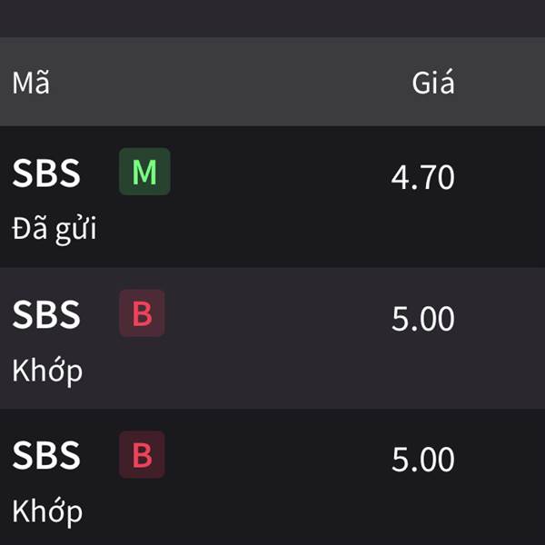
Task: Open SBS symbol in the Đã gửi order
Action: (46, 173)
